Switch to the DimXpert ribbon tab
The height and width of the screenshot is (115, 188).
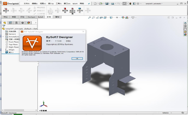point(31,17)
